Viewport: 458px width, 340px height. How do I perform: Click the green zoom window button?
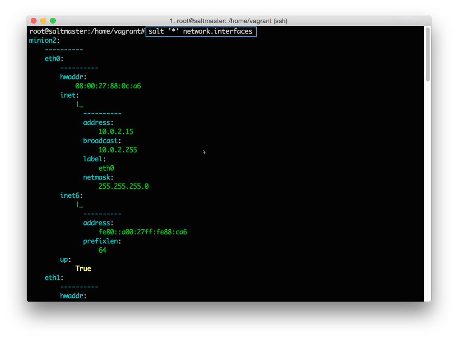[x=53, y=21]
